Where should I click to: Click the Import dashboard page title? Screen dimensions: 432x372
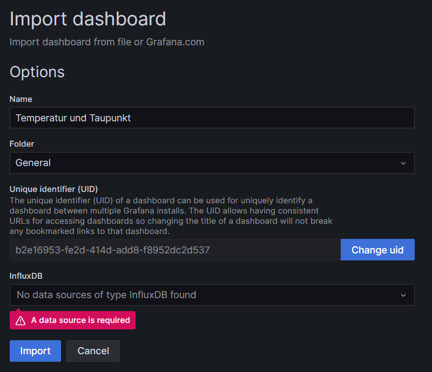tap(88, 19)
